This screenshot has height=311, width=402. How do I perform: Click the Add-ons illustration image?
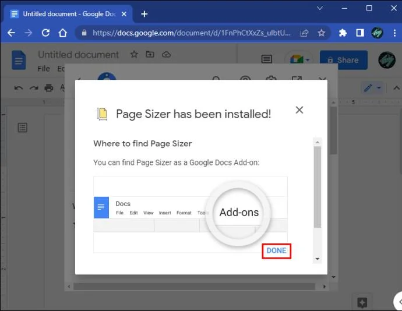point(191,214)
